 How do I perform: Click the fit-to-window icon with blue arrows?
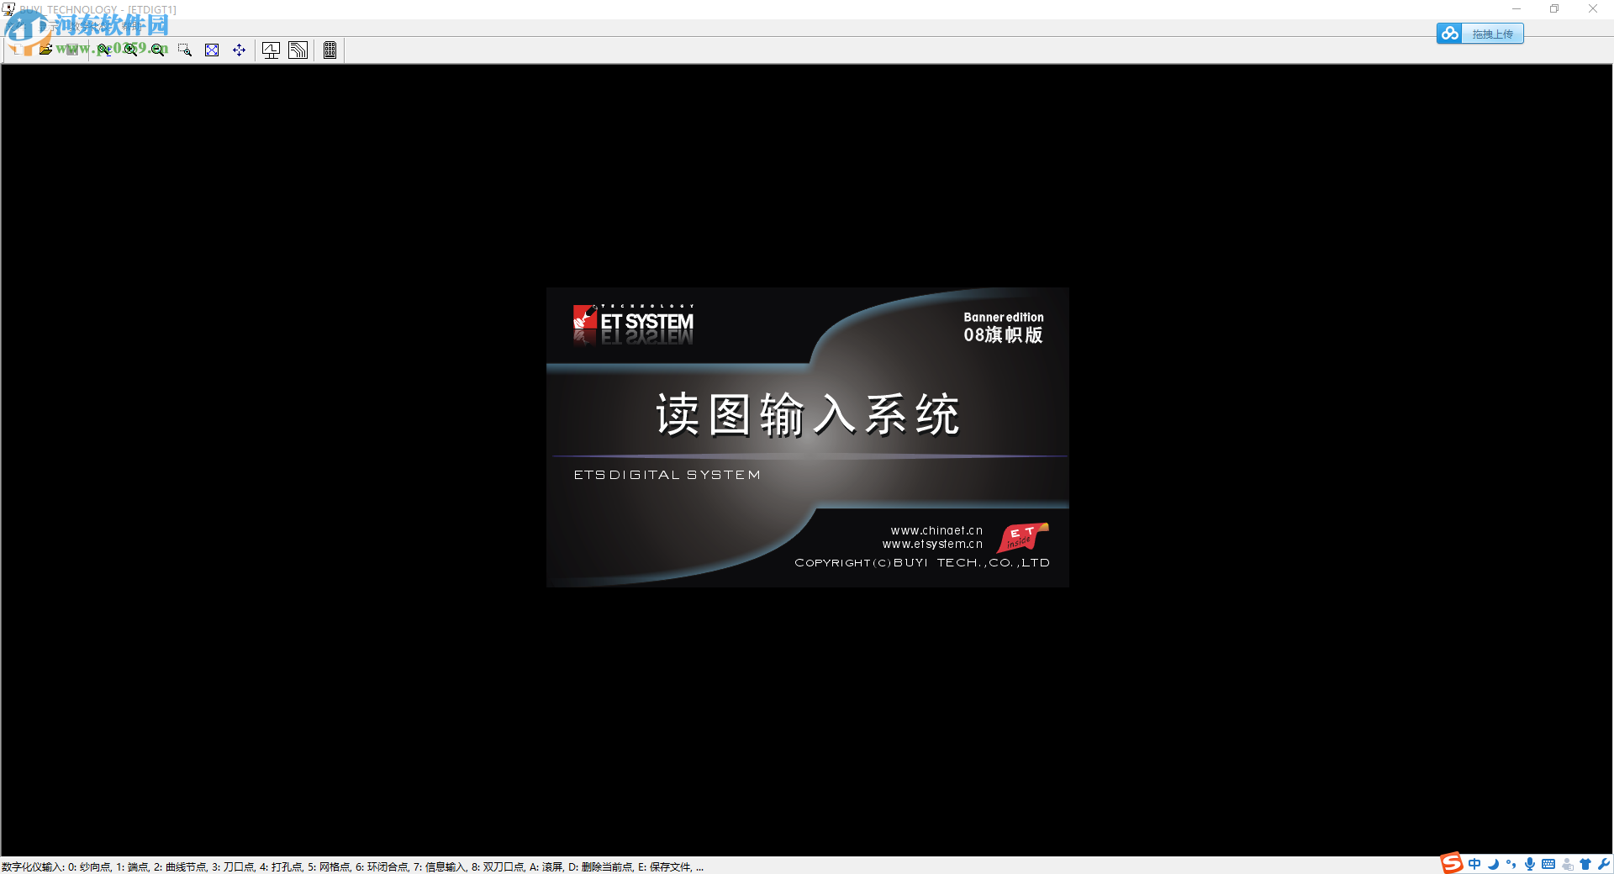(212, 50)
